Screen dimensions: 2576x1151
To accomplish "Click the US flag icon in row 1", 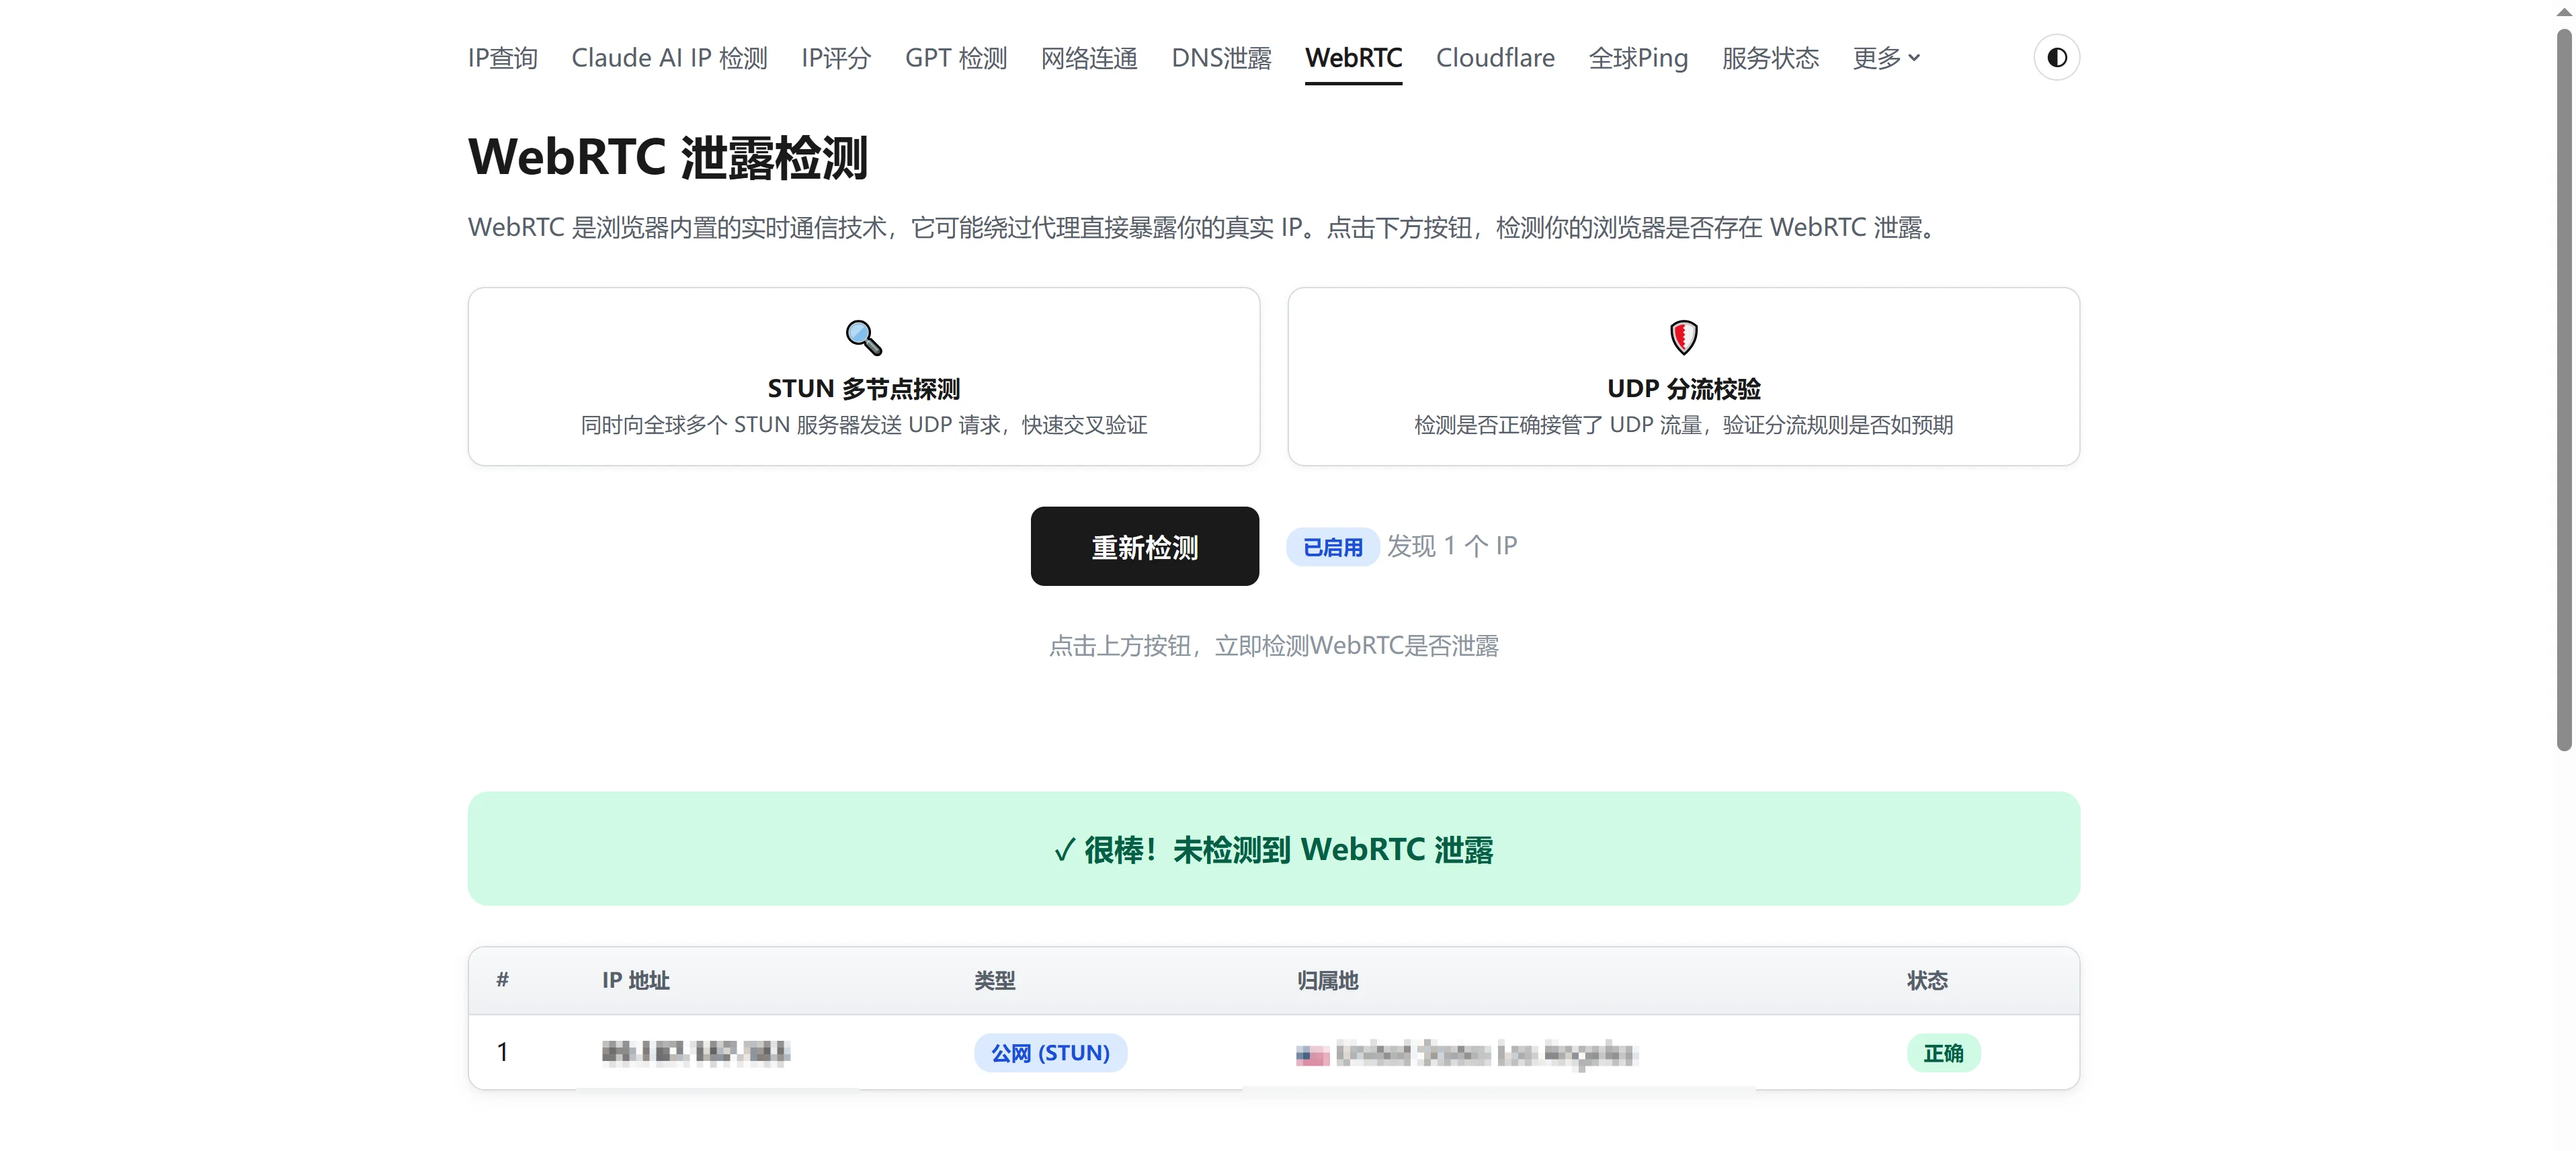I will pos(1312,1054).
